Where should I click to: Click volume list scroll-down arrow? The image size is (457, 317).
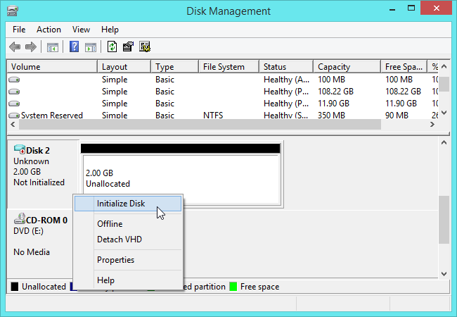(444, 113)
